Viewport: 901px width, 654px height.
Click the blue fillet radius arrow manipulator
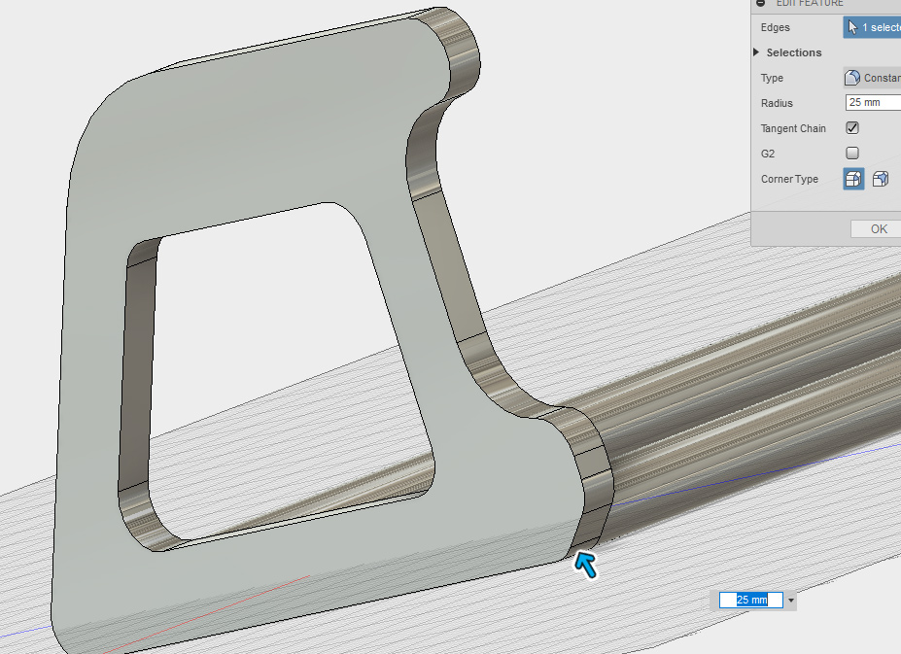coord(587,565)
